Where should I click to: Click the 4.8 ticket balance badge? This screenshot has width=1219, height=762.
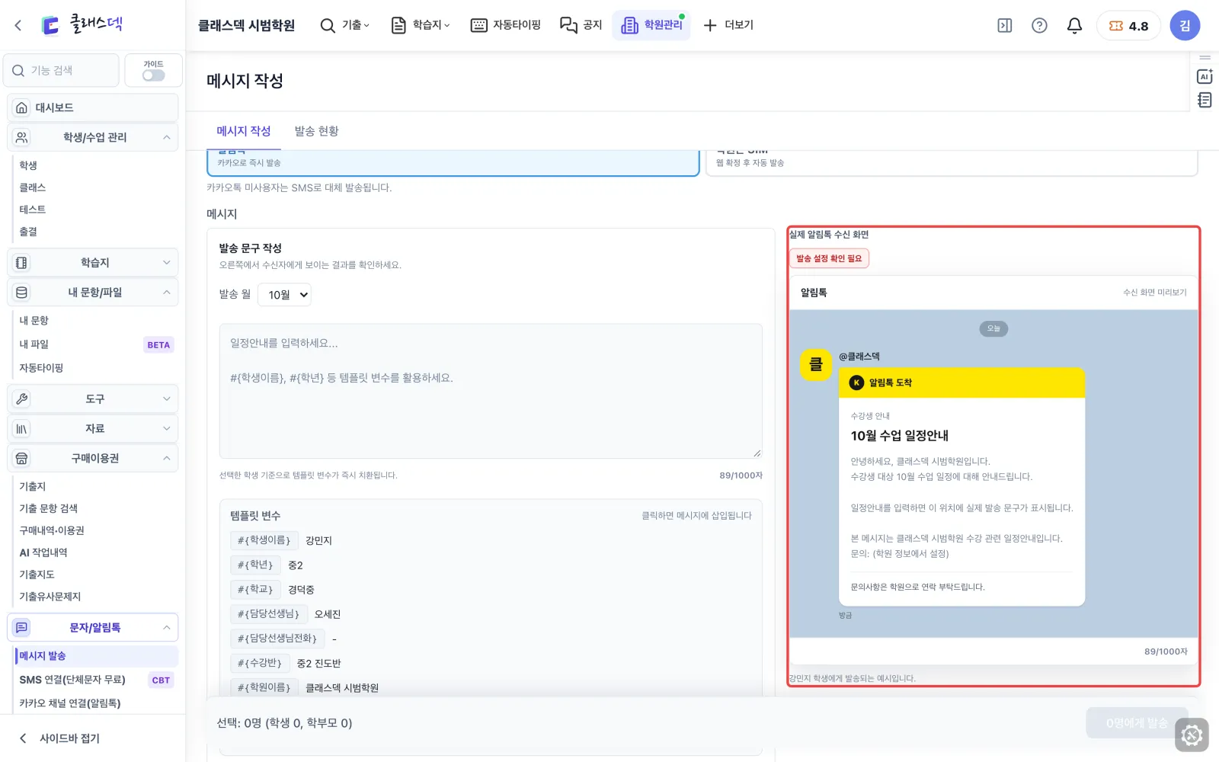[x=1128, y=25]
